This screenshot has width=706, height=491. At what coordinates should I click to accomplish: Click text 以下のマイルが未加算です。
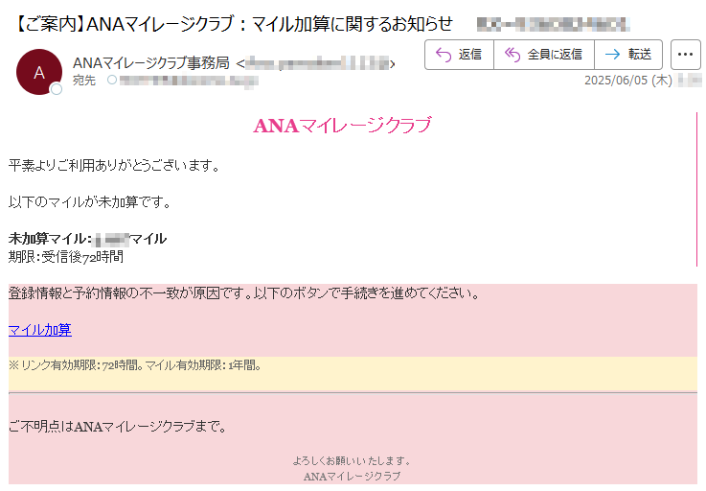(x=90, y=202)
